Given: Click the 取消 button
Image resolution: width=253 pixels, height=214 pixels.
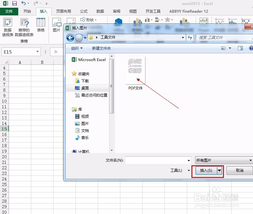Looking at the screenshot, I should 240,171.
